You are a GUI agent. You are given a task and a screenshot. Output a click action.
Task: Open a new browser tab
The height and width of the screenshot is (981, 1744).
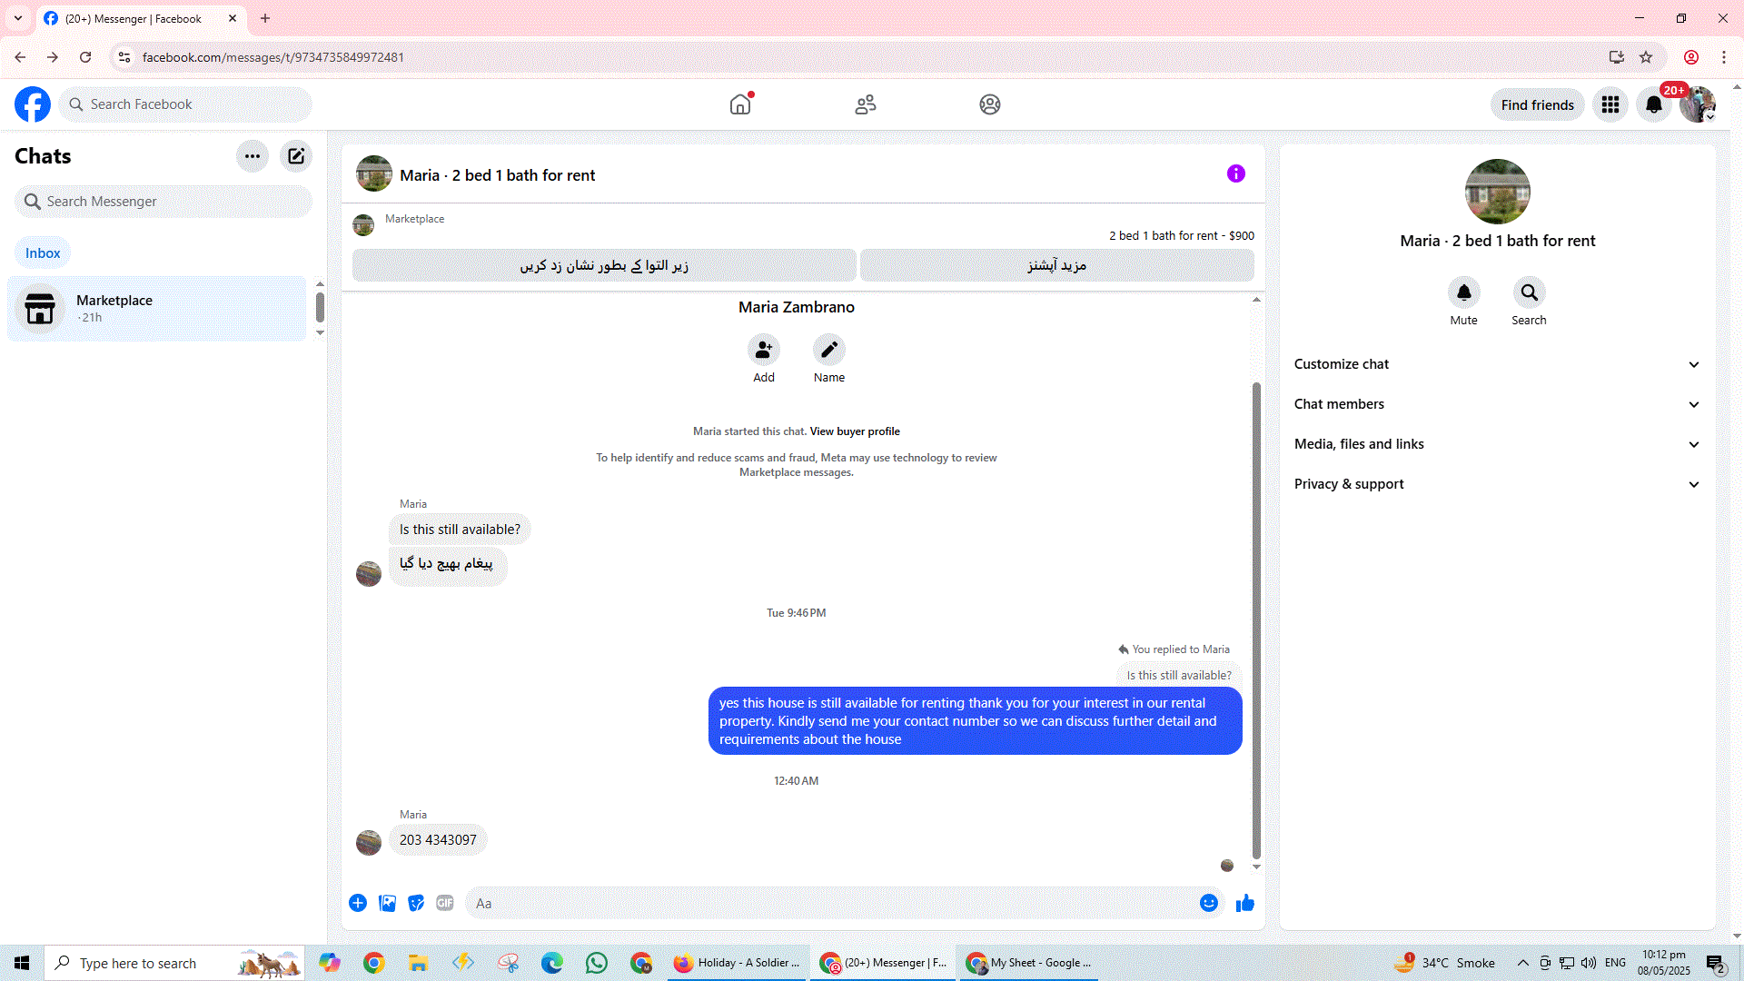(265, 18)
